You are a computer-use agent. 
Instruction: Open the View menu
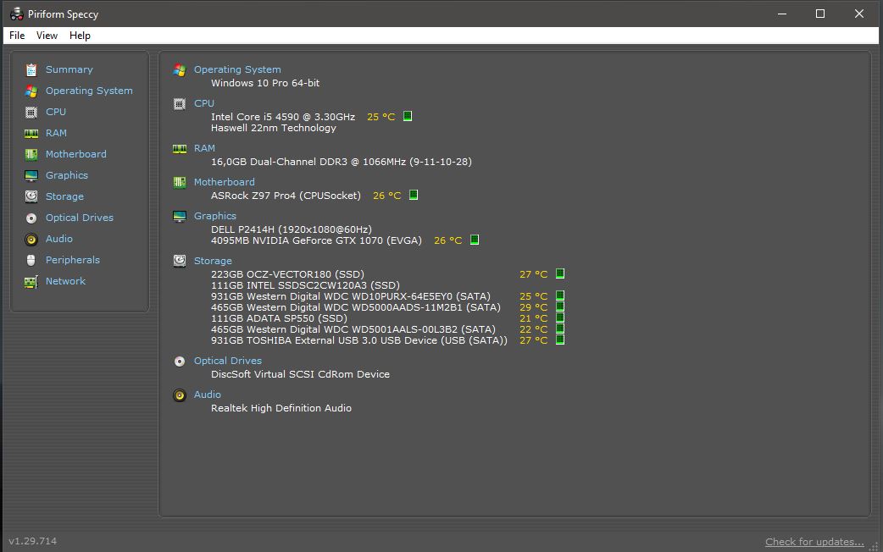47,36
